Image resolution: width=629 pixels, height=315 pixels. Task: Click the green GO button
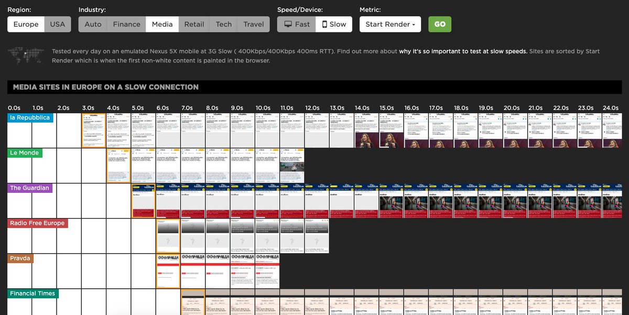440,24
